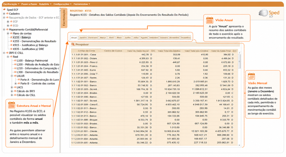The height and width of the screenshot is (157, 286).
Task: Open the Ferramentas menu
Action: click(x=82, y=4)
